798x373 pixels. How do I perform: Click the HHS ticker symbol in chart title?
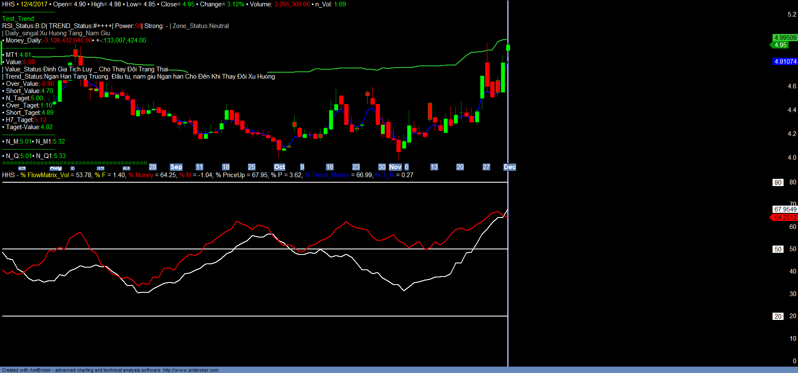pos(8,4)
